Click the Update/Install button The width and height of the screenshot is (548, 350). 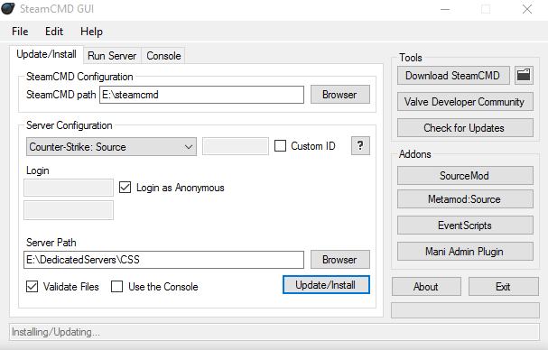326,285
